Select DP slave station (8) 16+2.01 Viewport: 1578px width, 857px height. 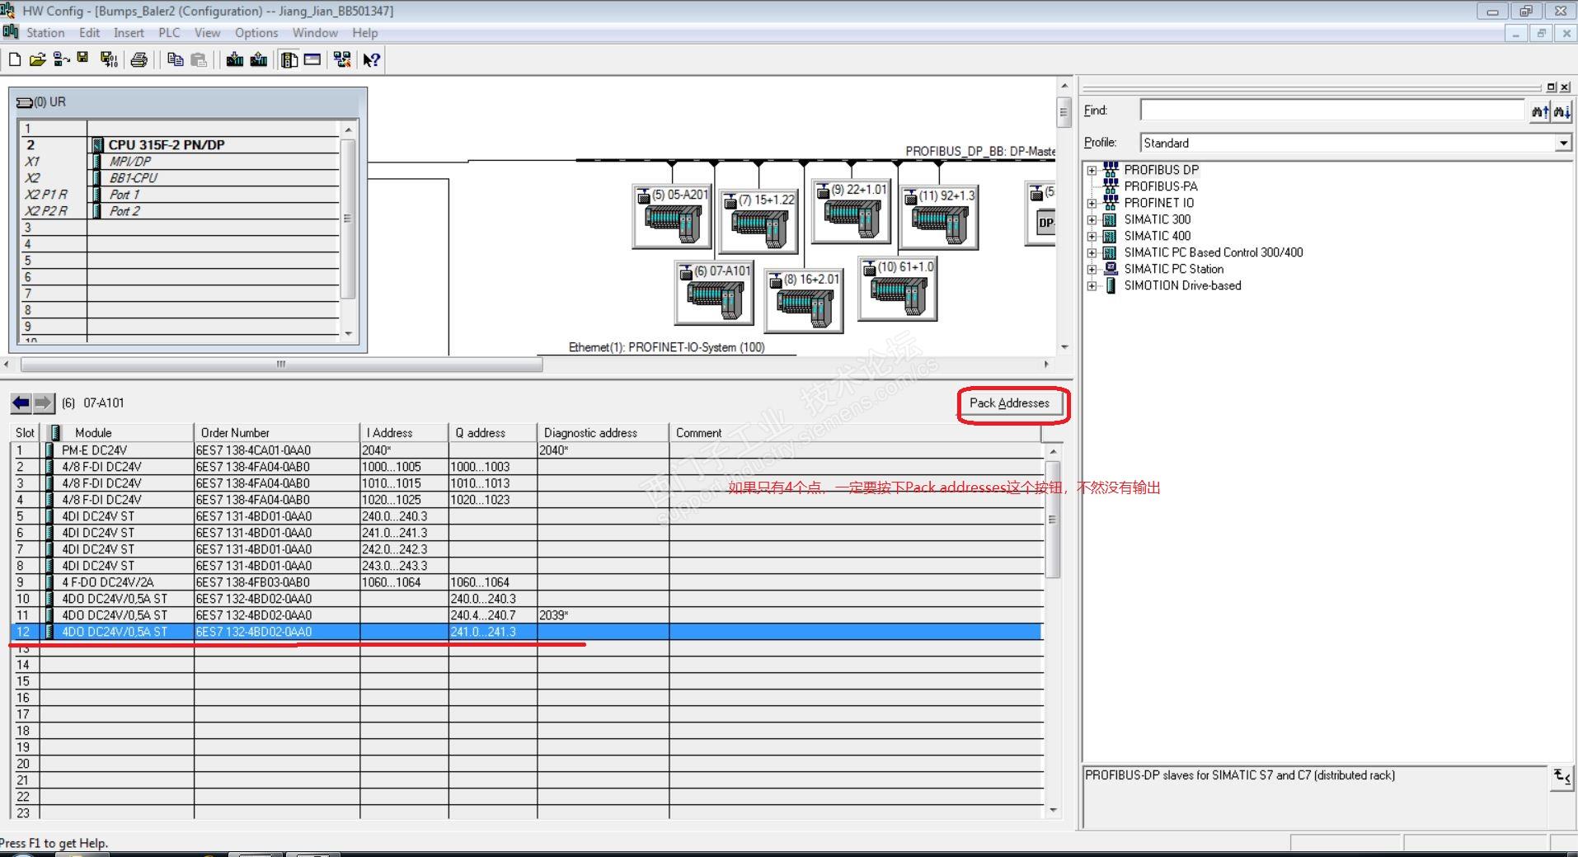[x=804, y=301]
